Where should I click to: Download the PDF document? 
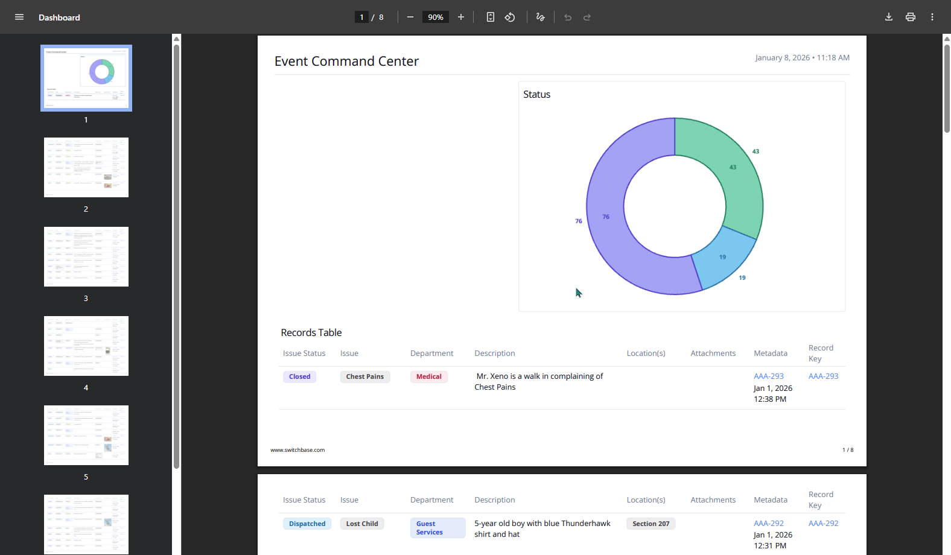click(889, 17)
